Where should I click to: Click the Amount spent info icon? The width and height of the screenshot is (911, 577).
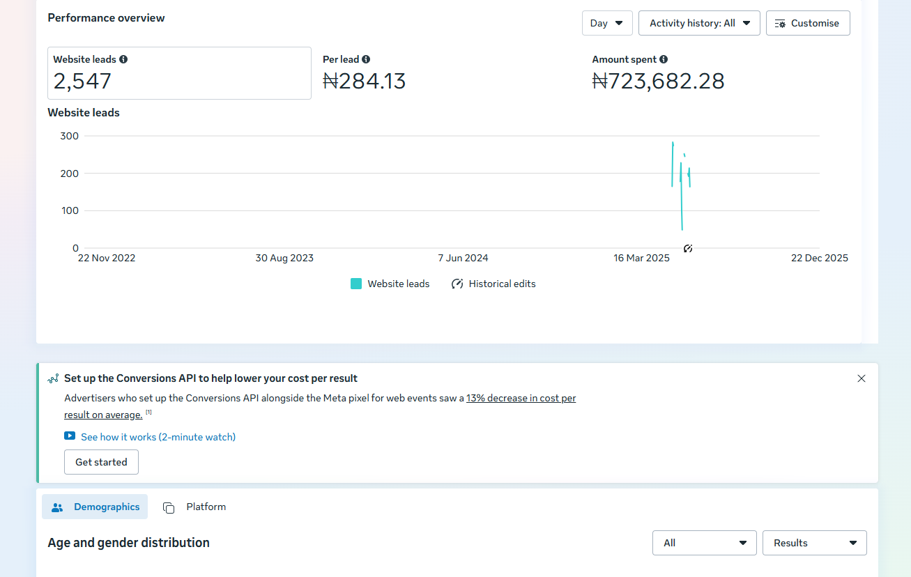point(664,59)
